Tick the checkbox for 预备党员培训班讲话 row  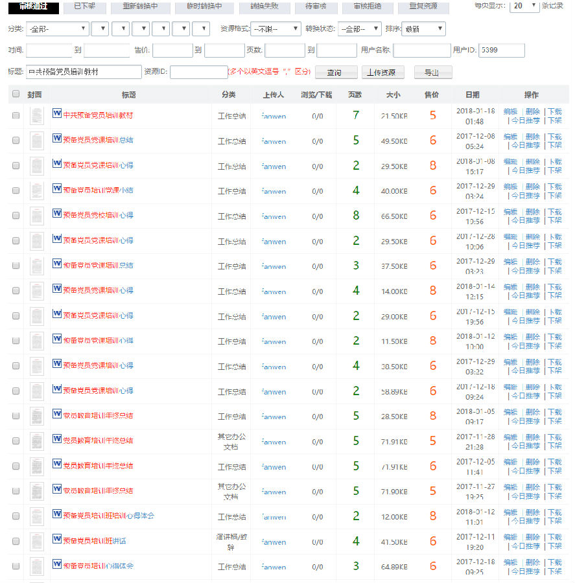point(16,542)
